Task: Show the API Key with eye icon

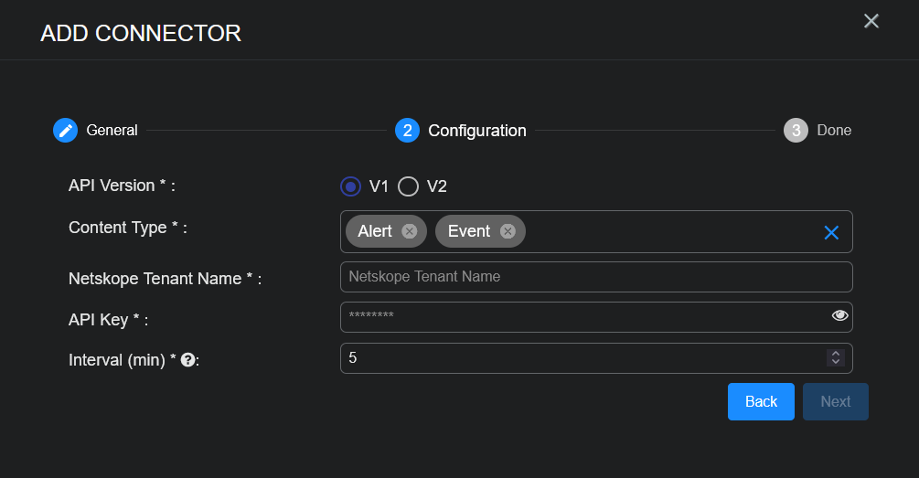Action: 840,316
